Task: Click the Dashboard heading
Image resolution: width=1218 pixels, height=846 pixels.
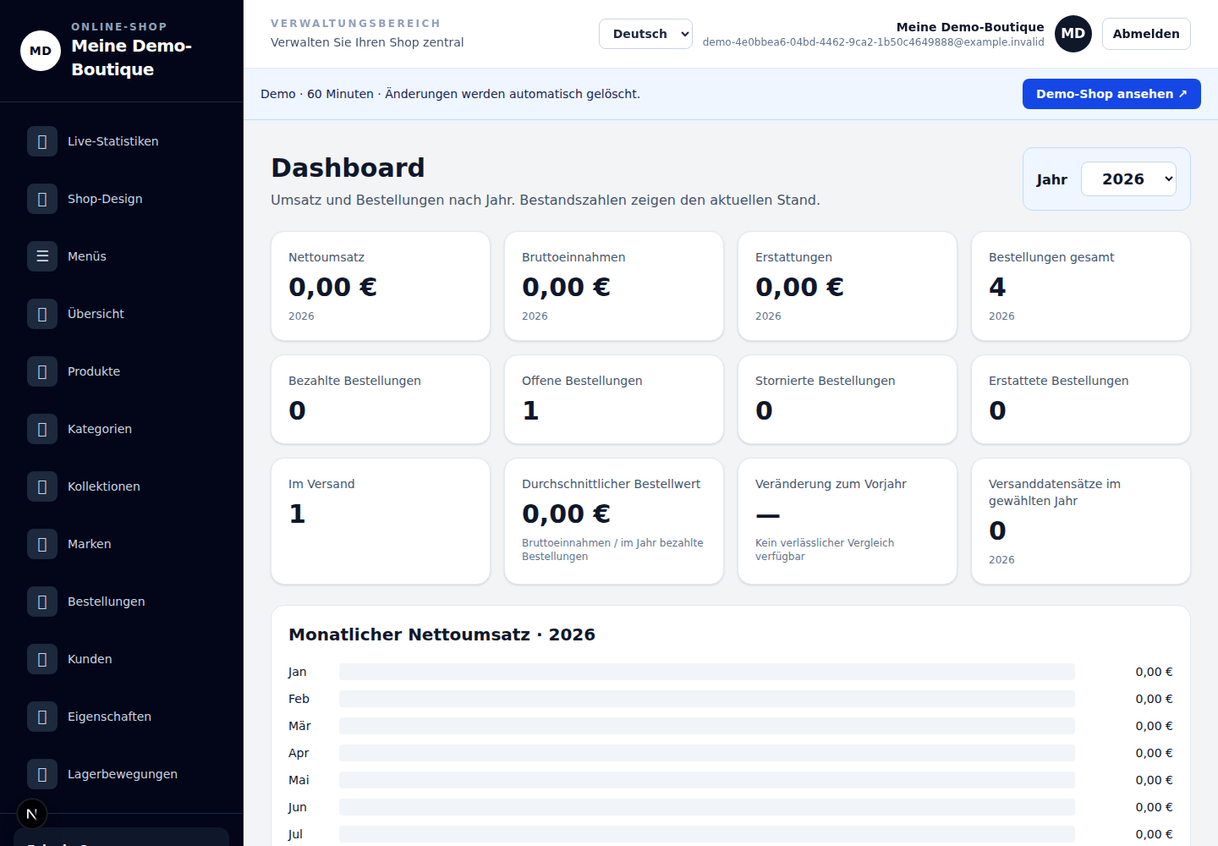Action: [348, 168]
